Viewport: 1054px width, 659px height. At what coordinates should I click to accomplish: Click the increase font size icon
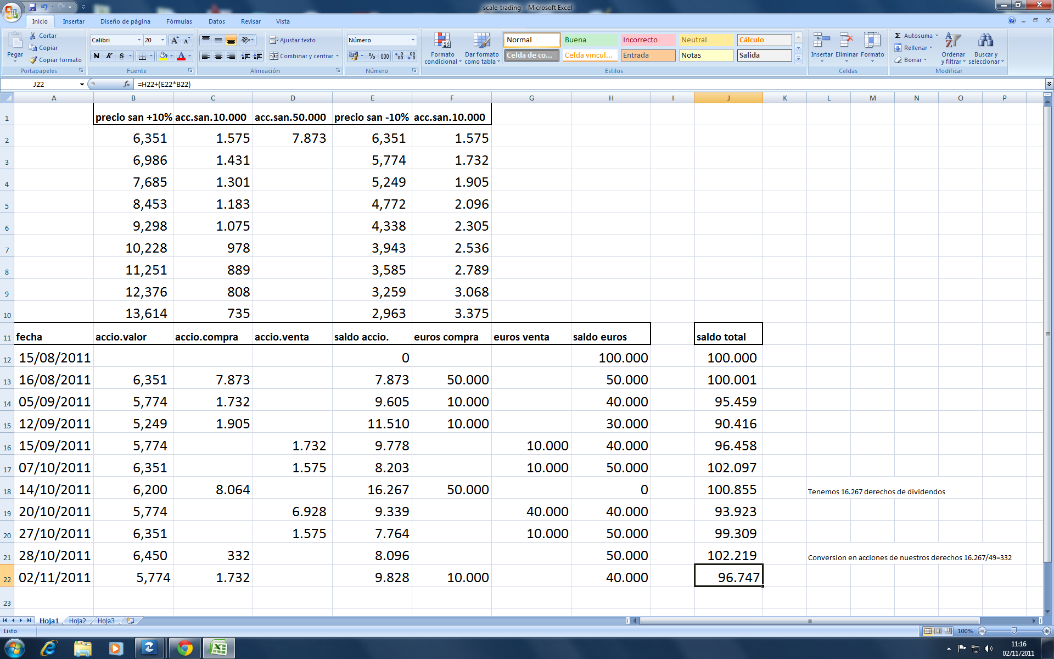coord(175,40)
